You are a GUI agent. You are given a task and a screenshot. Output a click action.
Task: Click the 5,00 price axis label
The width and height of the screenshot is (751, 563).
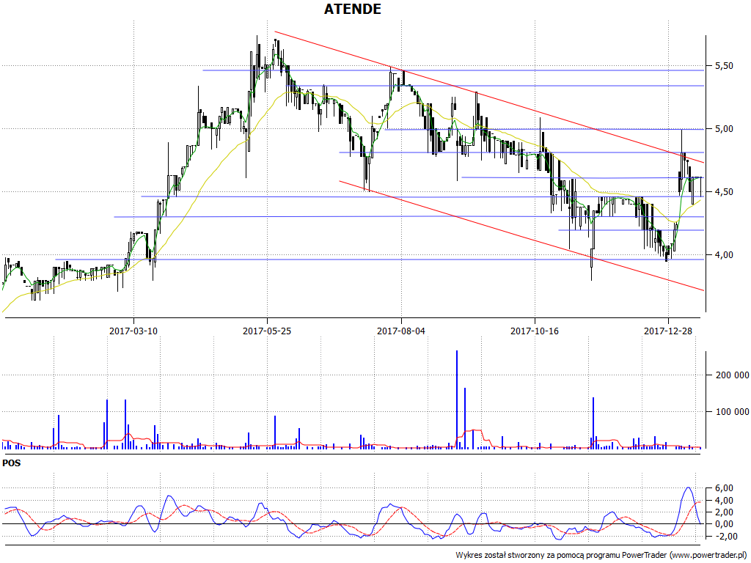(724, 129)
